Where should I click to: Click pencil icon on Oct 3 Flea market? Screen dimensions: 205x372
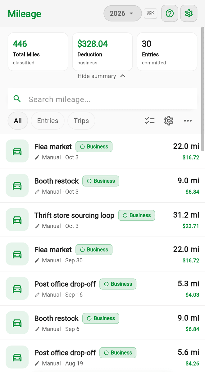[37, 158]
